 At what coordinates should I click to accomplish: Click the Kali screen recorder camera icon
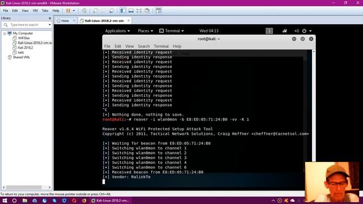[x=285, y=31]
